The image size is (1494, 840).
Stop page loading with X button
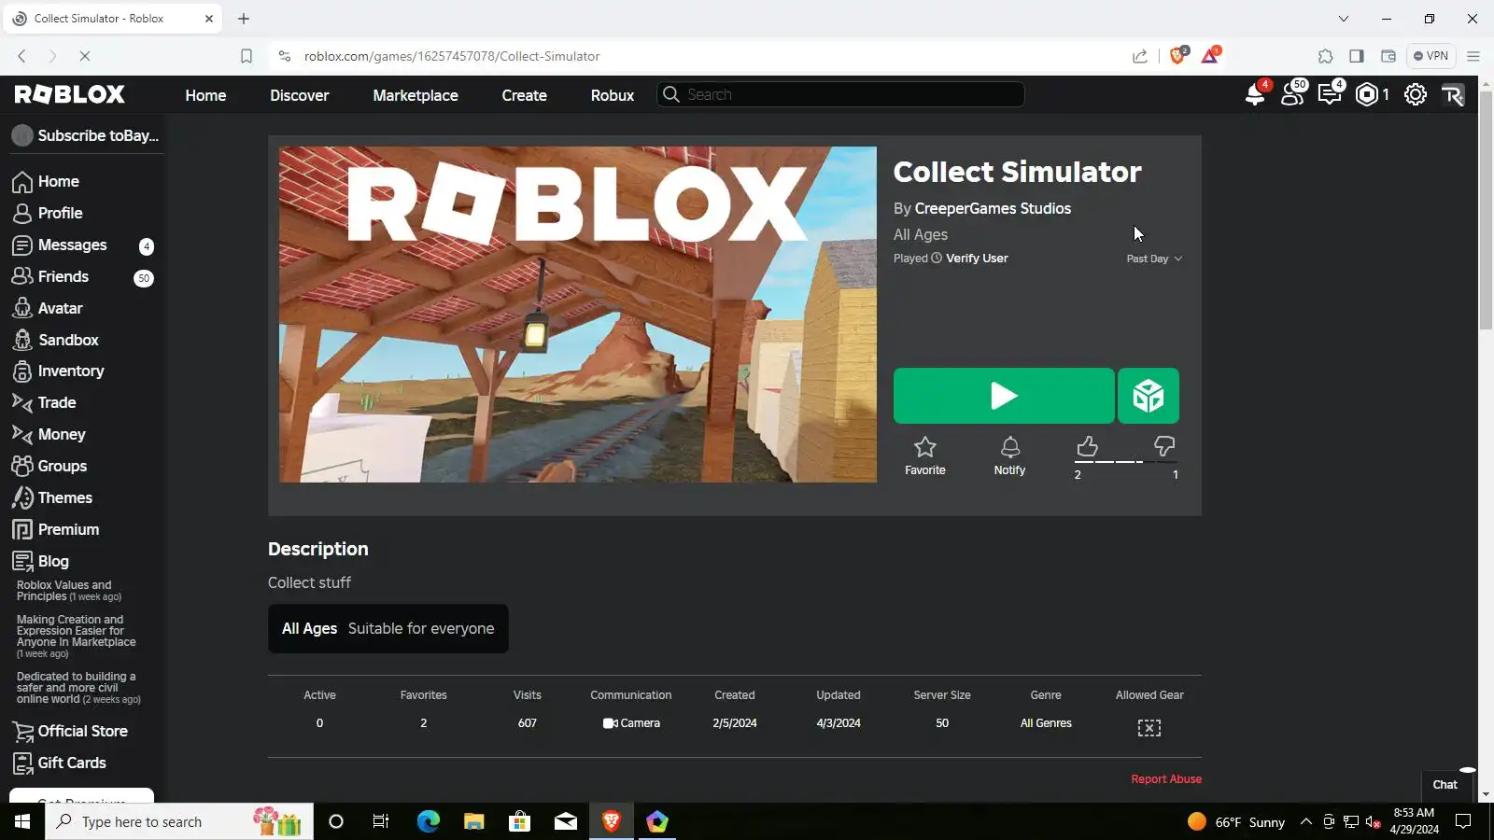point(84,56)
